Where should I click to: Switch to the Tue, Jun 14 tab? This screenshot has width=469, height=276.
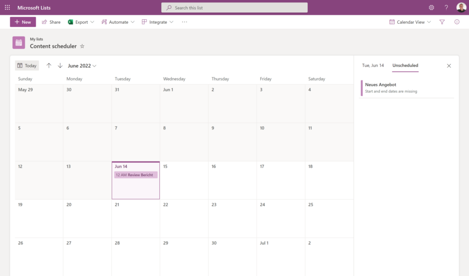373,66
